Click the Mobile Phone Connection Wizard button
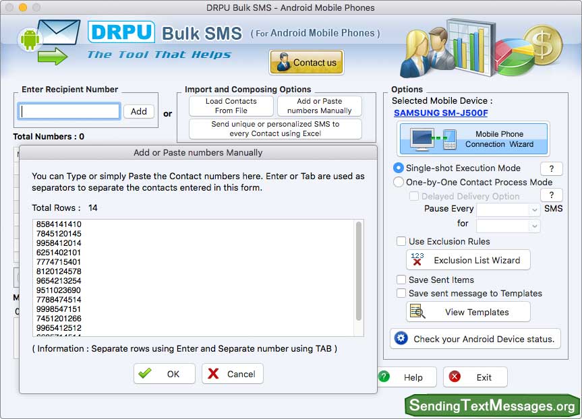582x419 pixels. pyautogui.click(x=473, y=139)
